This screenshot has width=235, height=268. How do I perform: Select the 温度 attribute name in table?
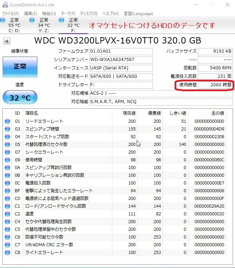tap(30, 214)
